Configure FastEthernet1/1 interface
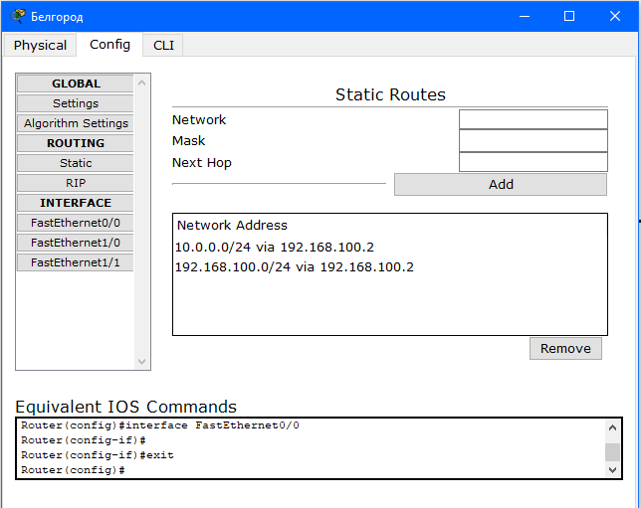 click(76, 262)
